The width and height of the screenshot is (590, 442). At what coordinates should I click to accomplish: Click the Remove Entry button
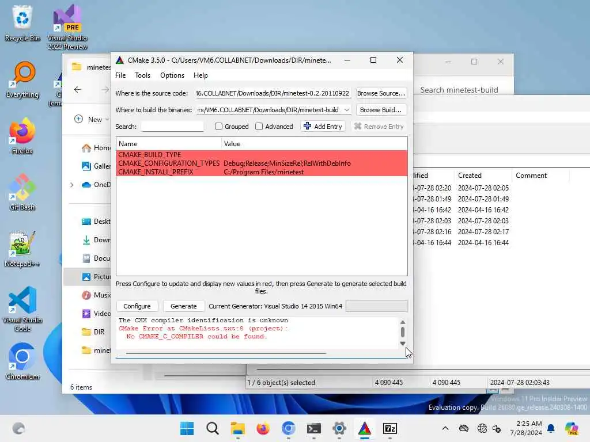[x=379, y=126]
